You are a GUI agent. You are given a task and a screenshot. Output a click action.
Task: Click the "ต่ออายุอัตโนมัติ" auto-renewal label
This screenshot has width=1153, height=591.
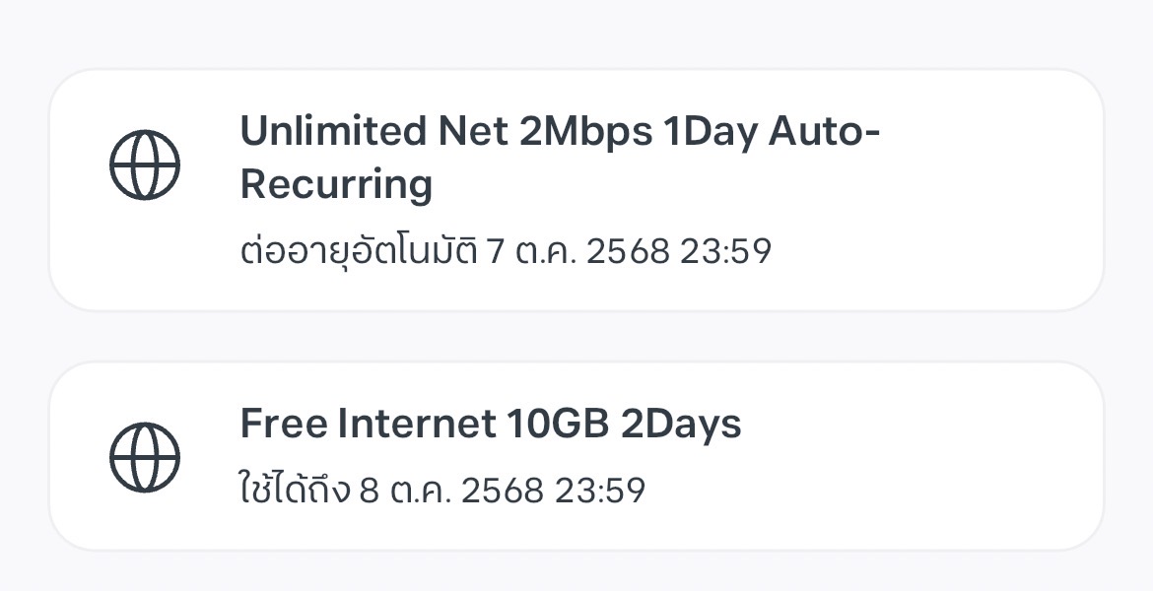coord(359,252)
